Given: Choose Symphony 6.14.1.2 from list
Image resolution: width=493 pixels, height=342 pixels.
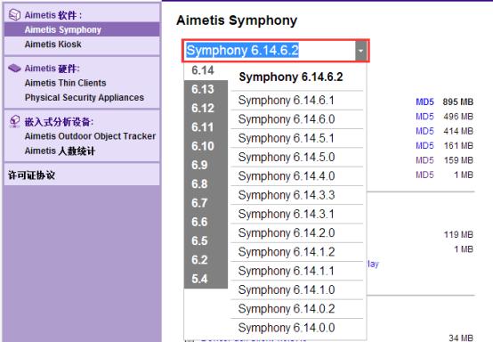Looking at the screenshot, I should coord(297,252).
